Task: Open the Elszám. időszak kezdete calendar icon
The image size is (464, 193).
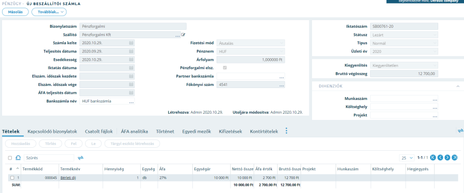Action: click(x=131, y=76)
